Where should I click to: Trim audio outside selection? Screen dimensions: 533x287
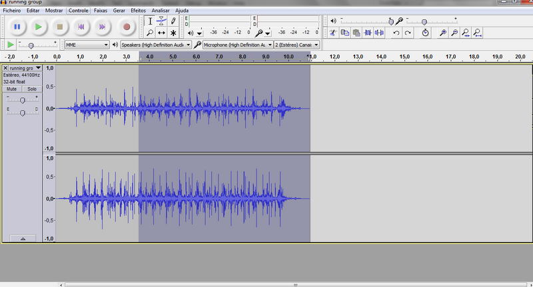[x=367, y=33]
